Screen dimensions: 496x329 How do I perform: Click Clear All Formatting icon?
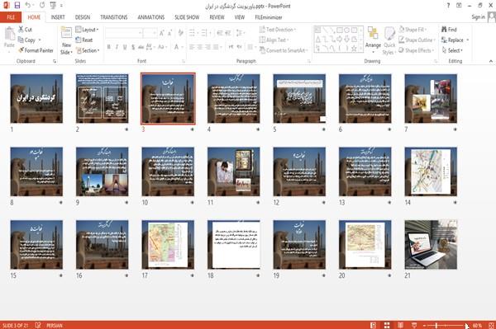click(180, 32)
